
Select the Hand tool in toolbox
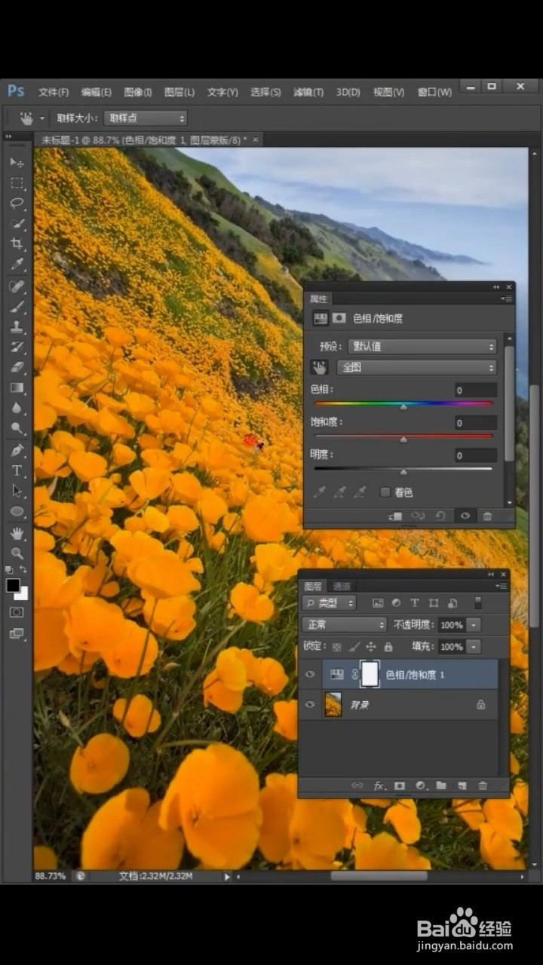(x=17, y=534)
